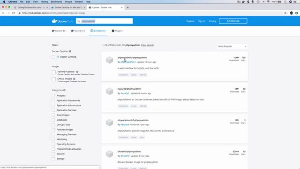Switch to the Plugins tab

117,31
